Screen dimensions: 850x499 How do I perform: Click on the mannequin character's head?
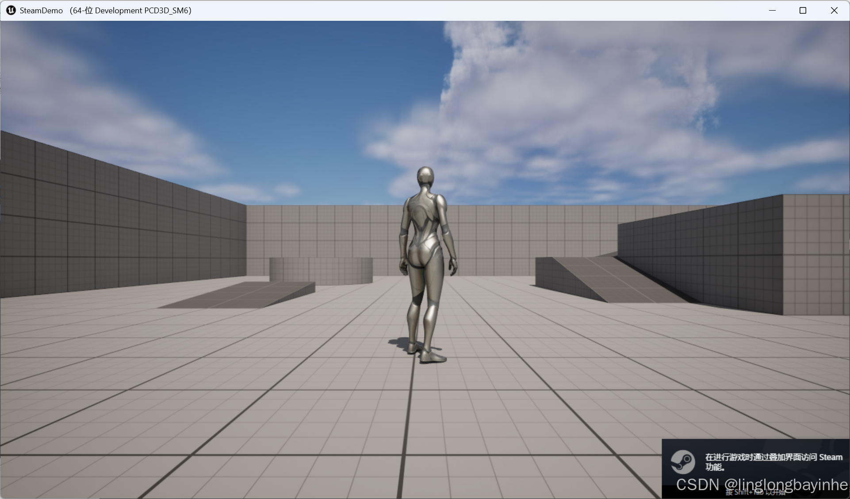coord(425,177)
